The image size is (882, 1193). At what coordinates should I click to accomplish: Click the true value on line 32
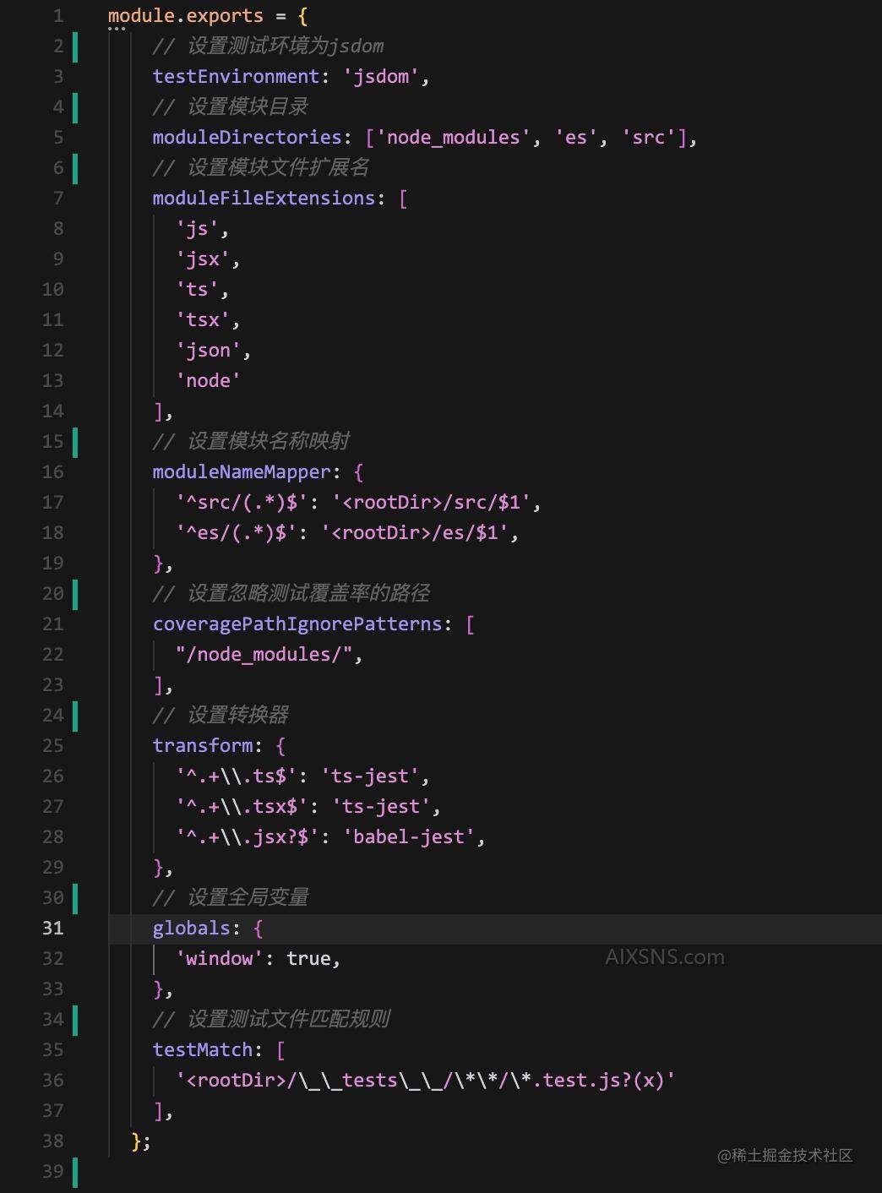click(308, 959)
